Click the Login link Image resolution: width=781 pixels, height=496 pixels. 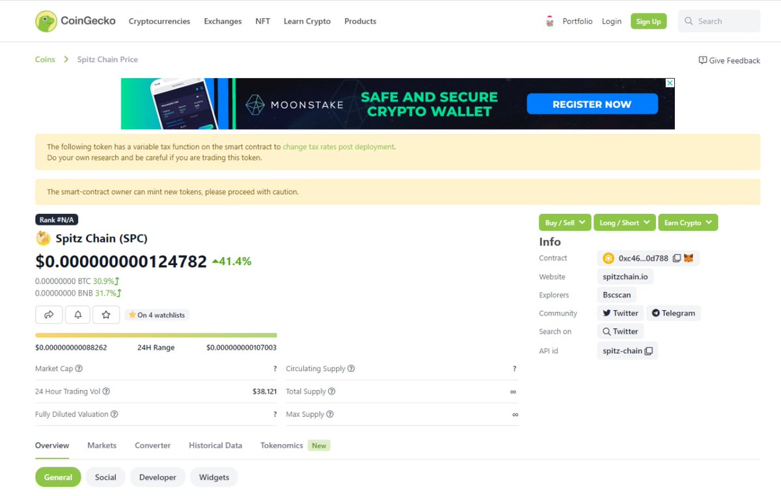(x=612, y=21)
